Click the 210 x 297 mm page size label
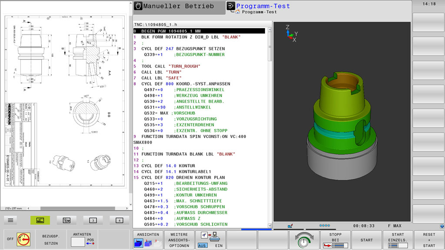This screenshot has width=445, height=250. pyautogui.click(x=13, y=208)
